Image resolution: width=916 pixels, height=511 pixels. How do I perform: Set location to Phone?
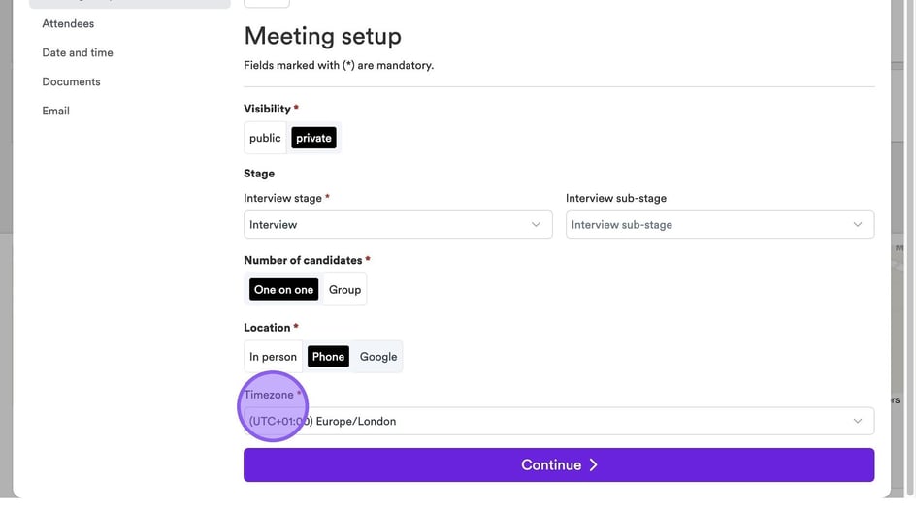click(328, 357)
